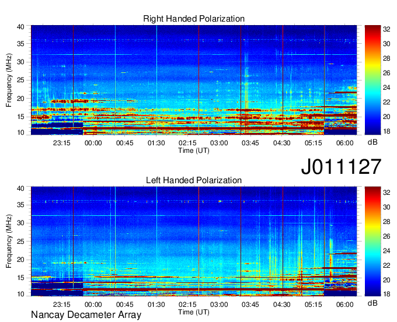Click the top plot's 'Frequency (MHz)' axis label
This screenshot has width=397, height=322.
click(x=9, y=80)
